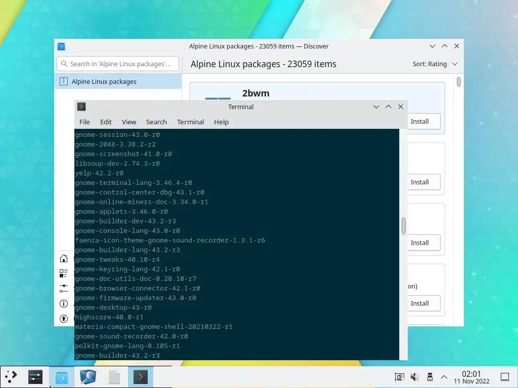
Task: Open the Sort: Rating dropdown
Action: [x=435, y=64]
